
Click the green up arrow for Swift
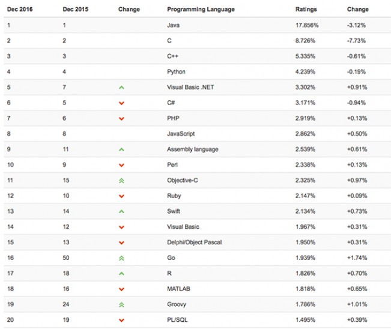tap(122, 211)
